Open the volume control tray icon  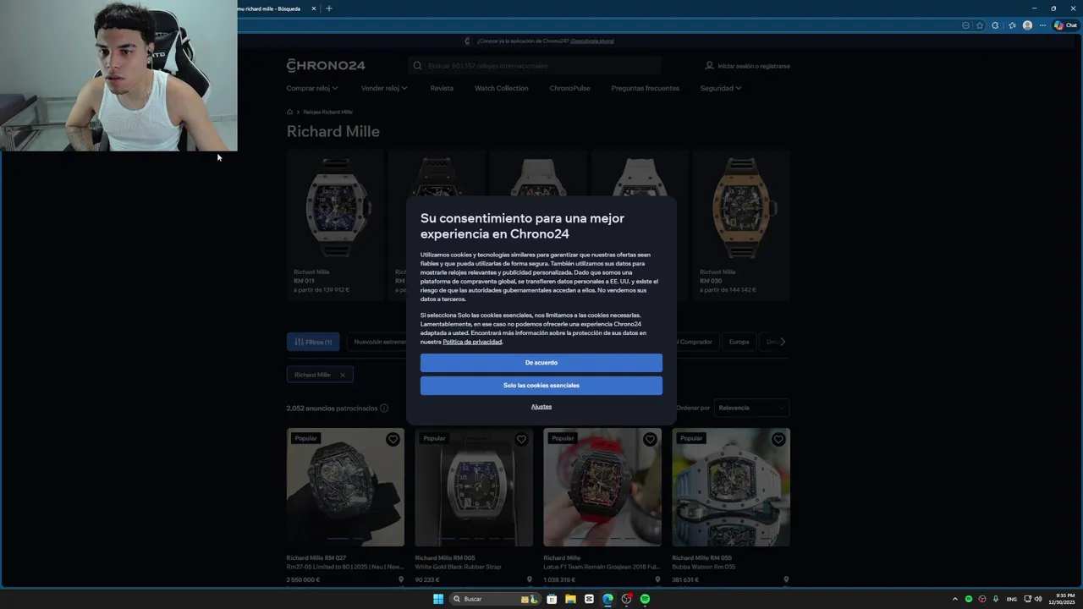coord(1038,599)
